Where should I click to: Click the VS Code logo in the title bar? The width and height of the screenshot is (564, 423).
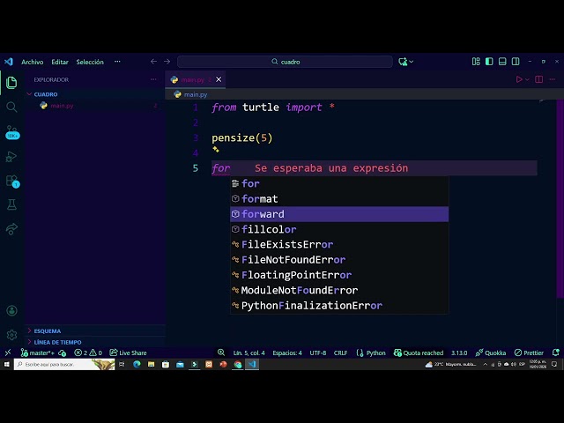tap(9, 62)
